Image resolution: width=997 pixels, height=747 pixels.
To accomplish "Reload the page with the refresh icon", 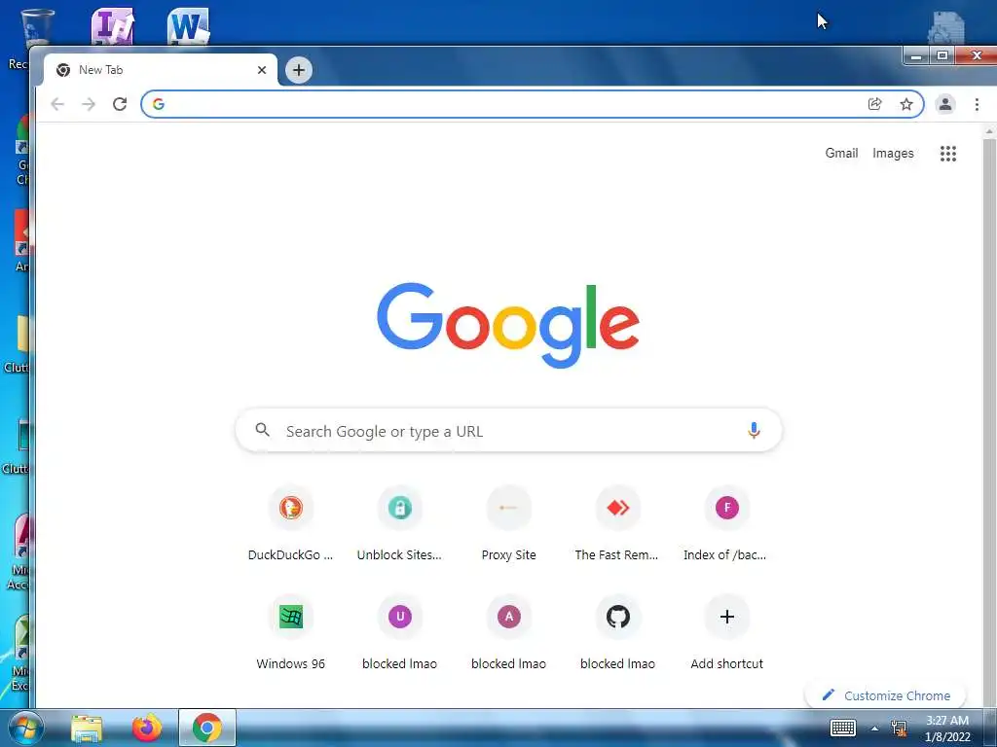I will [120, 104].
